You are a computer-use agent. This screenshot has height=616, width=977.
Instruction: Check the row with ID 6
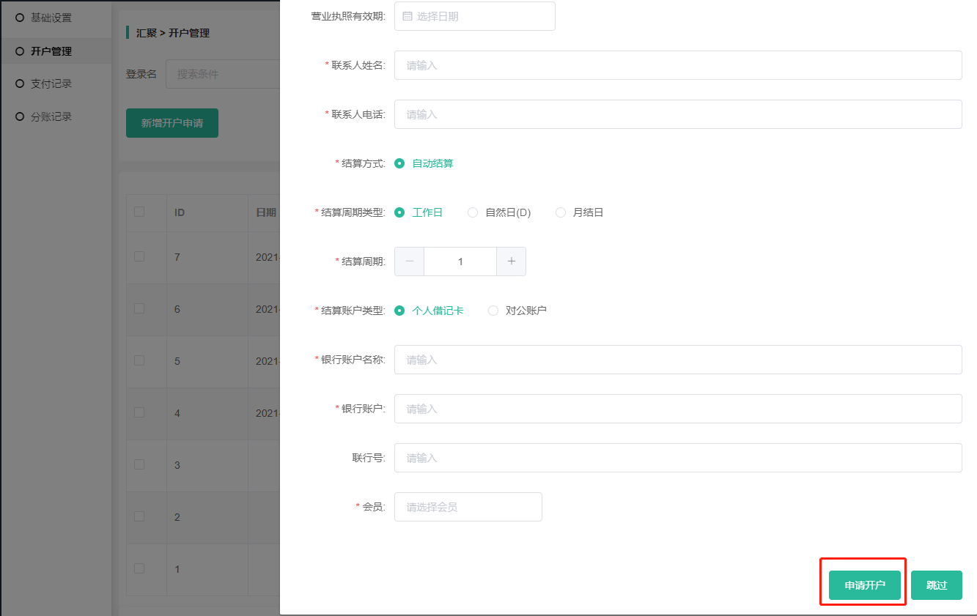[139, 308]
